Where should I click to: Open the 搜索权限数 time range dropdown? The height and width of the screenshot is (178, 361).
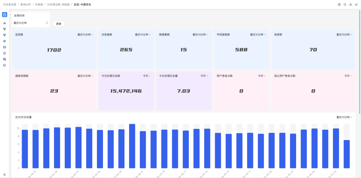(85, 76)
